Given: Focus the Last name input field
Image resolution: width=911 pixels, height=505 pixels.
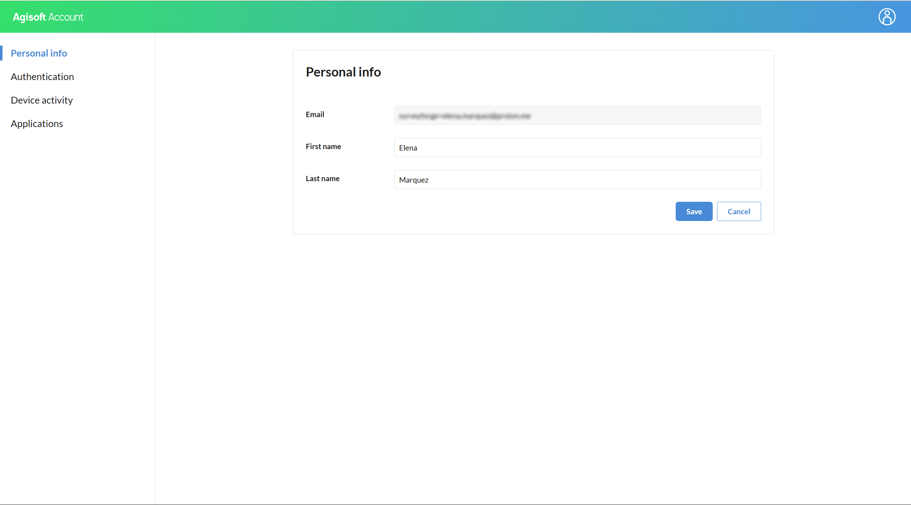Looking at the screenshot, I should click(577, 179).
